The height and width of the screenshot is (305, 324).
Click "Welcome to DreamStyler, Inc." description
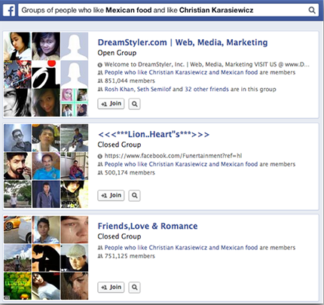pyautogui.click(x=206, y=64)
